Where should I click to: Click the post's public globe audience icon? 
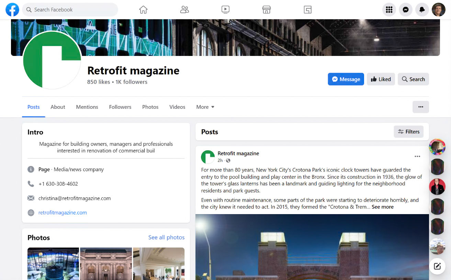228,161
